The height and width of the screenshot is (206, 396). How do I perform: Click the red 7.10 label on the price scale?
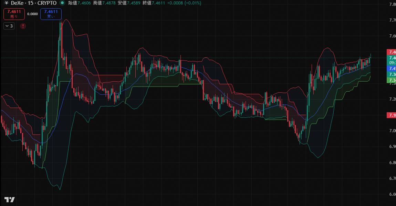point(392,115)
